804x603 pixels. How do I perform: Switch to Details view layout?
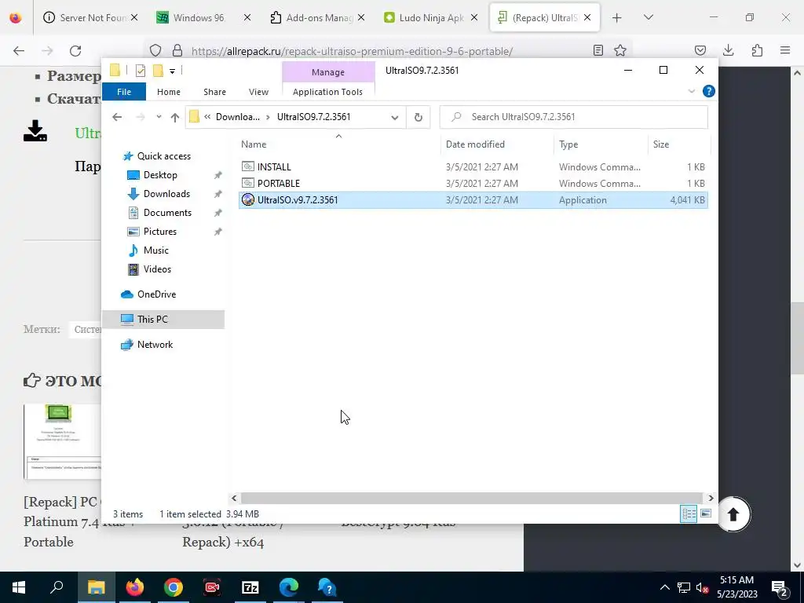tap(688, 513)
